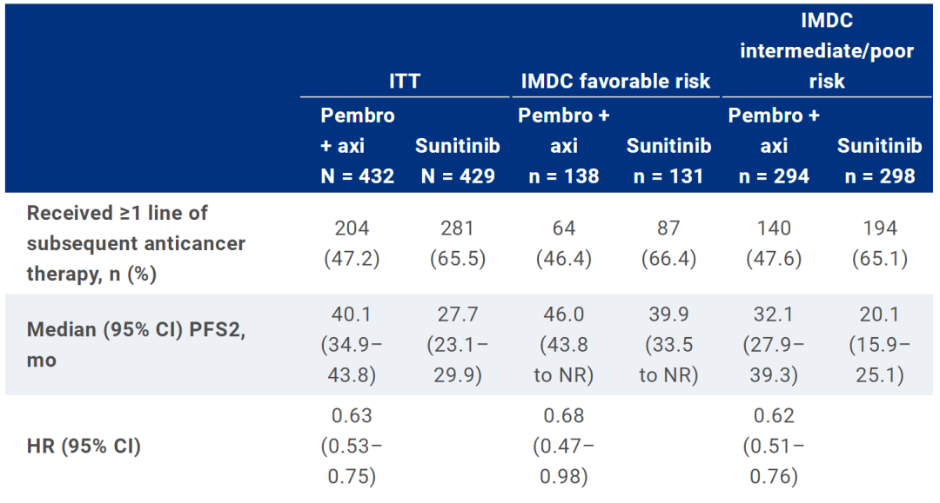Select the 40.1 median PFS2 cell

pyautogui.click(x=352, y=345)
